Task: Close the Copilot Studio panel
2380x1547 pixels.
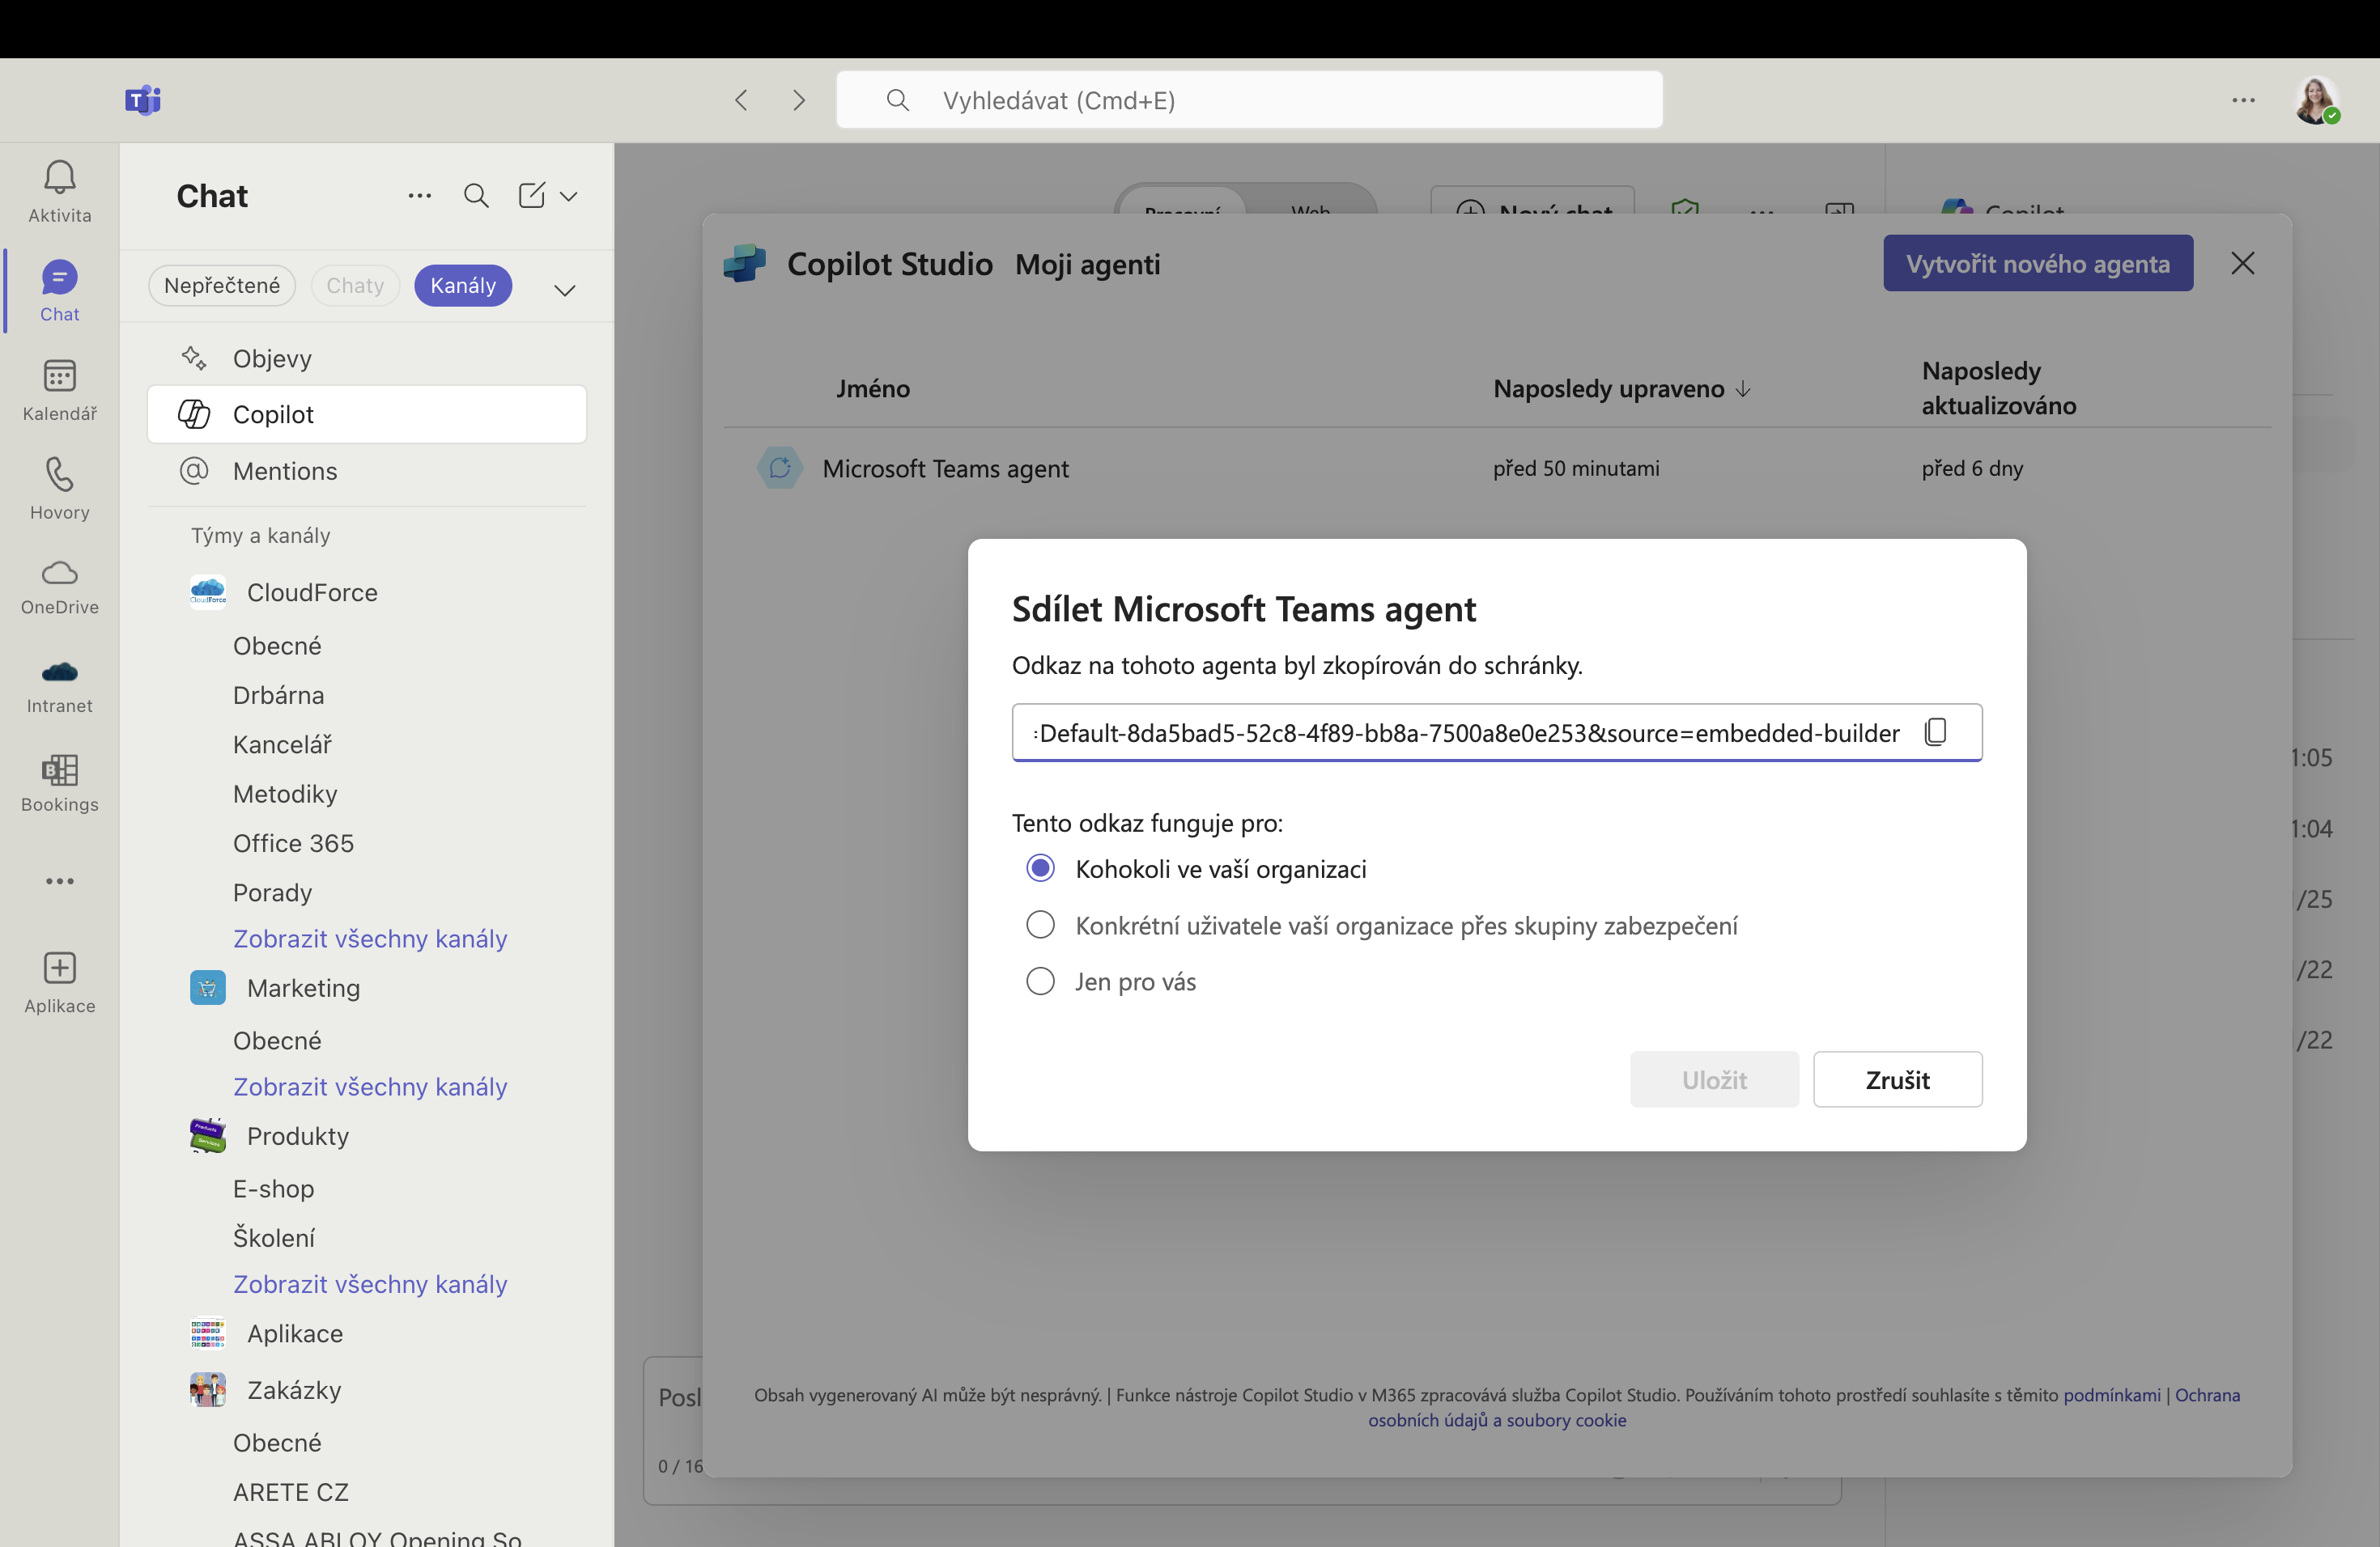Action: pos(2243,263)
